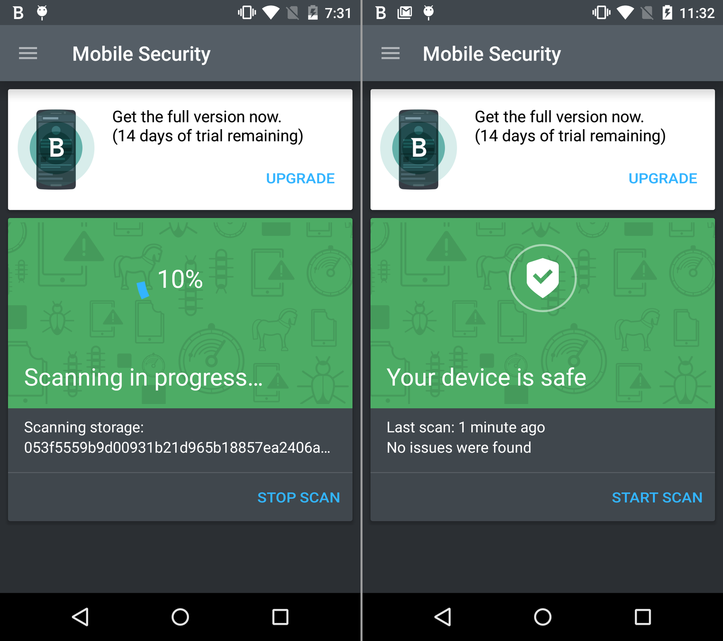The width and height of the screenshot is (723, 641).
Task: Tap STOP SCAN to cancel scanning
Action: click(x=299, y=497)
